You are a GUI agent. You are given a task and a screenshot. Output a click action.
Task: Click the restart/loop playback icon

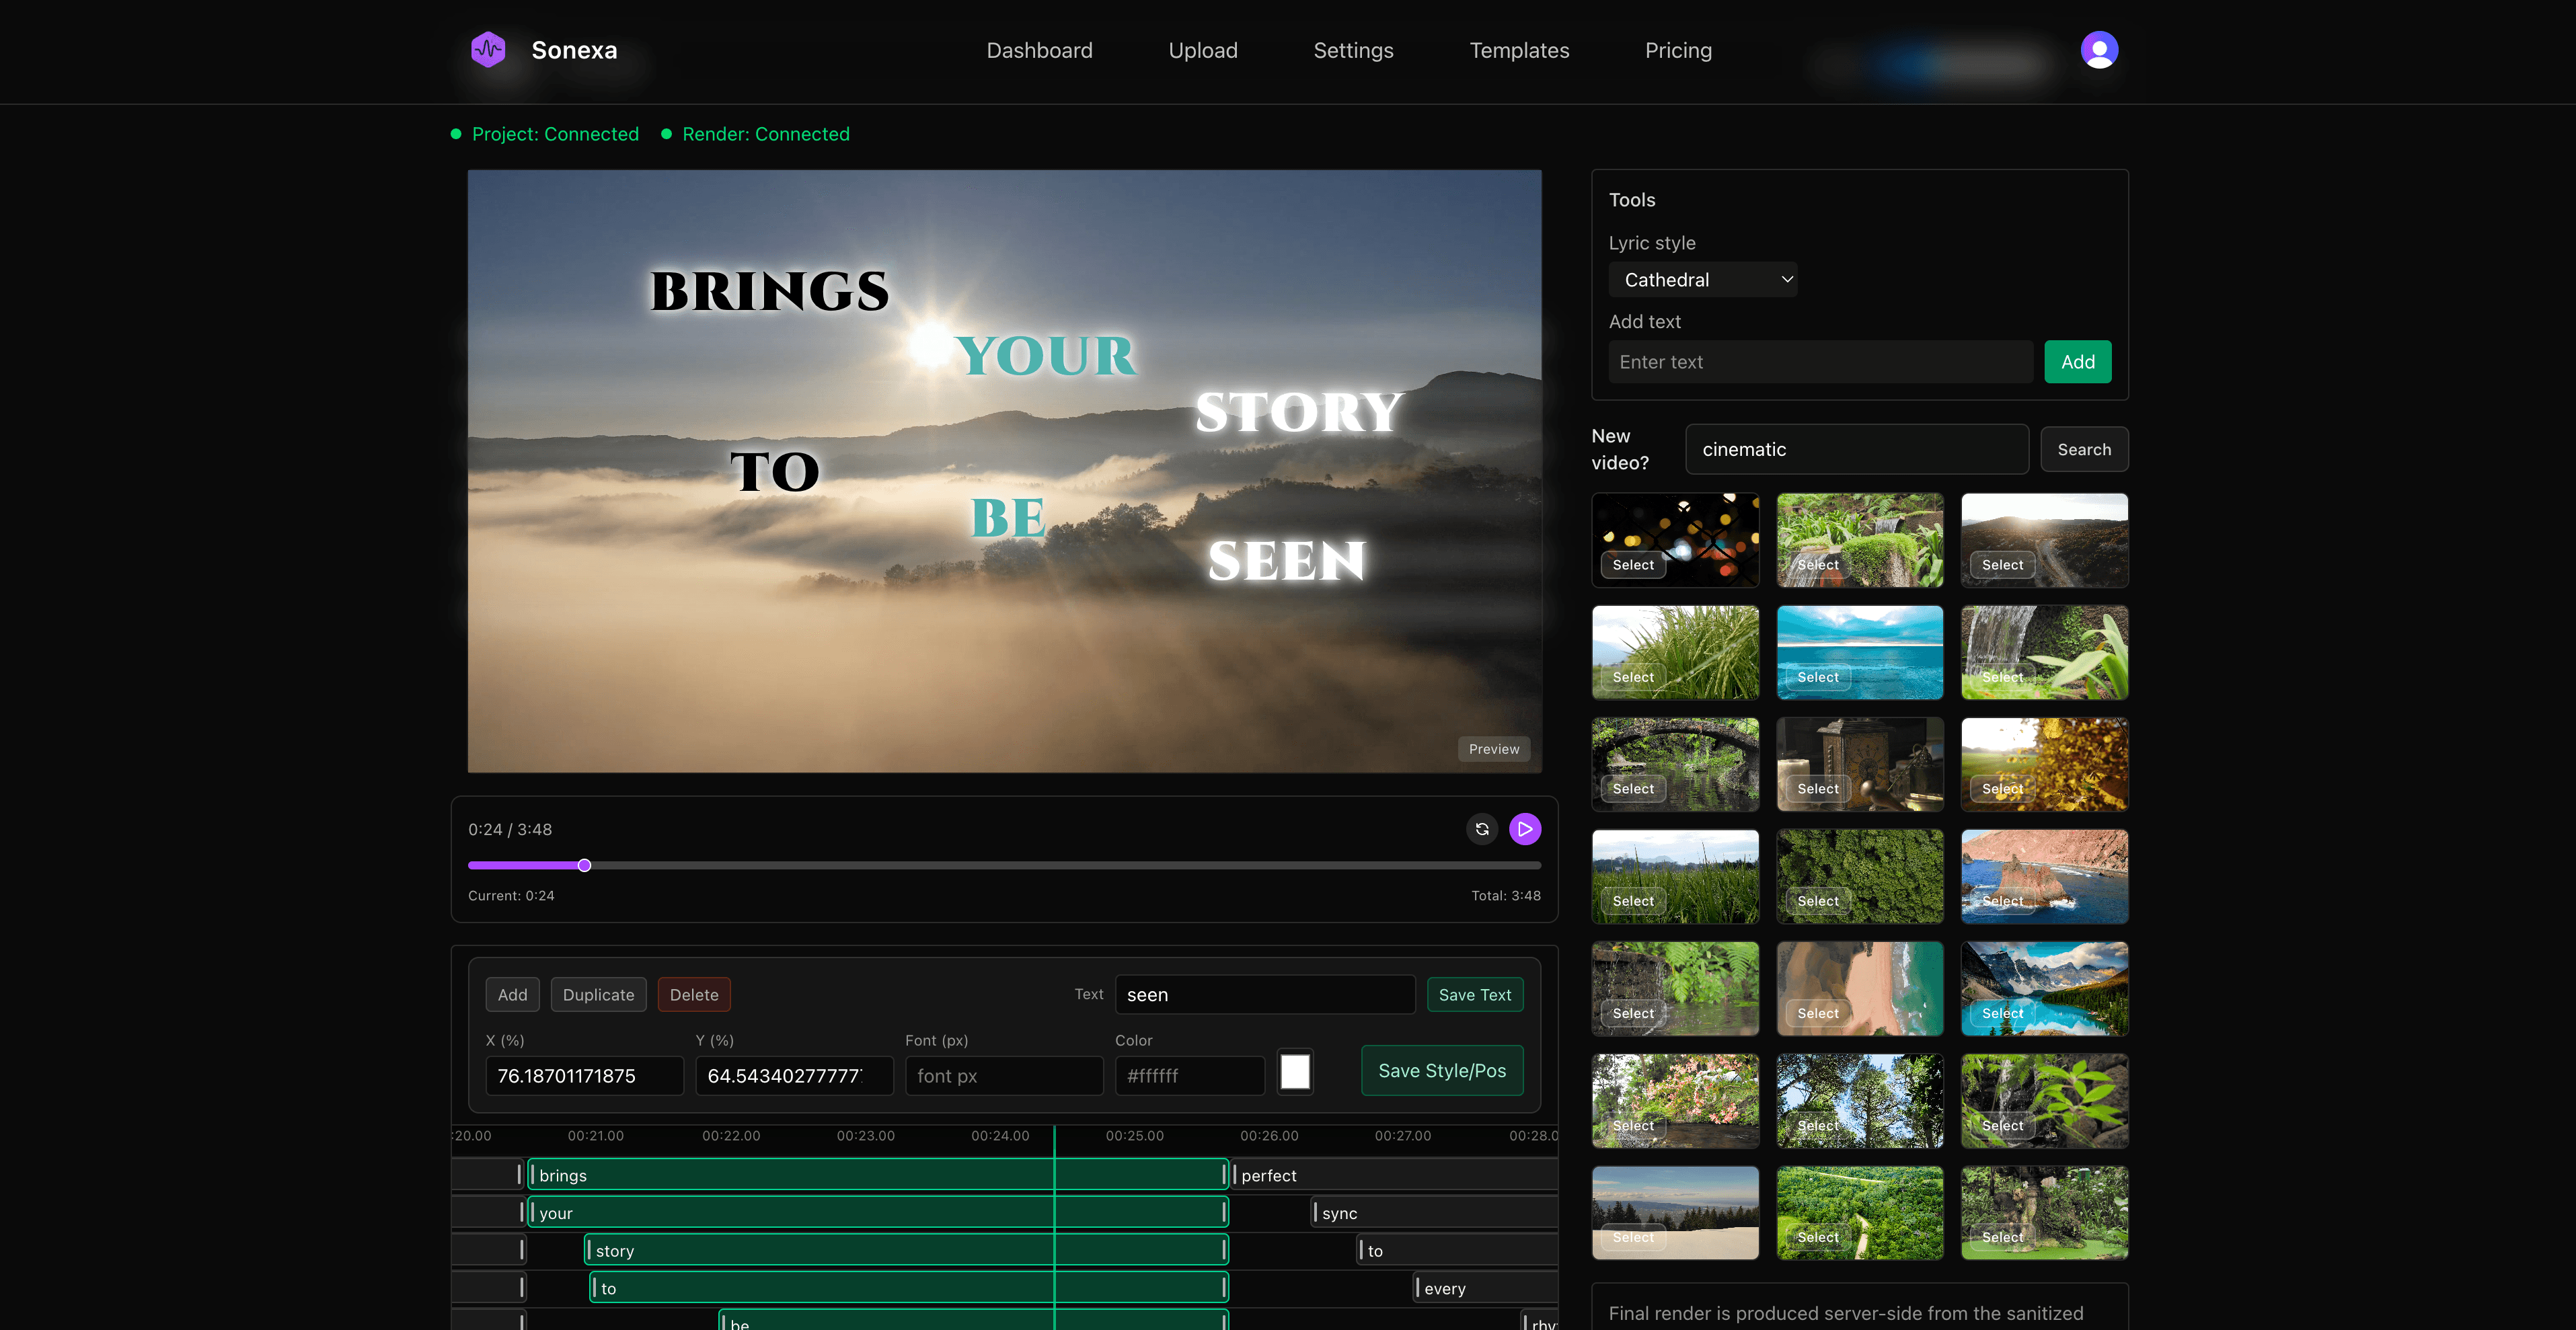tap(1481, 828)
